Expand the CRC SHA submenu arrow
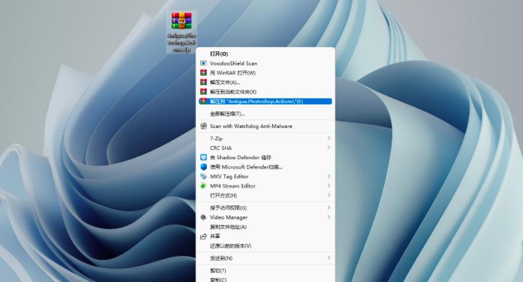This screenshot has width=523, height=282. click(x=329, y=147)
